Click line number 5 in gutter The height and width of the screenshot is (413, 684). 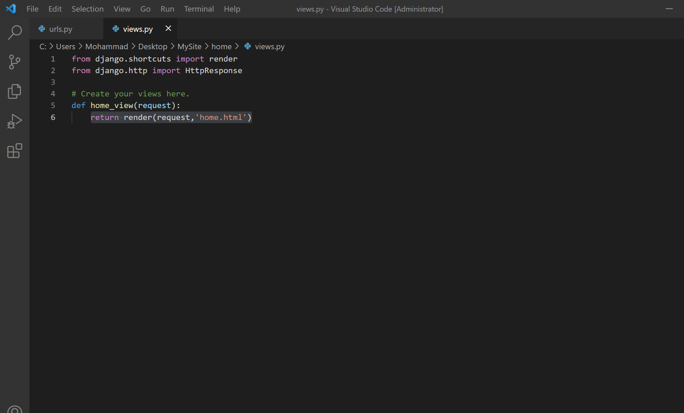click(x=53, y=105)
